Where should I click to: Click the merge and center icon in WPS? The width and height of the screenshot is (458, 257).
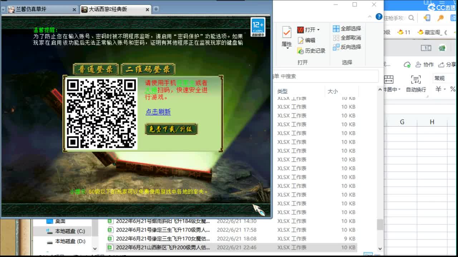pos(389,79)
